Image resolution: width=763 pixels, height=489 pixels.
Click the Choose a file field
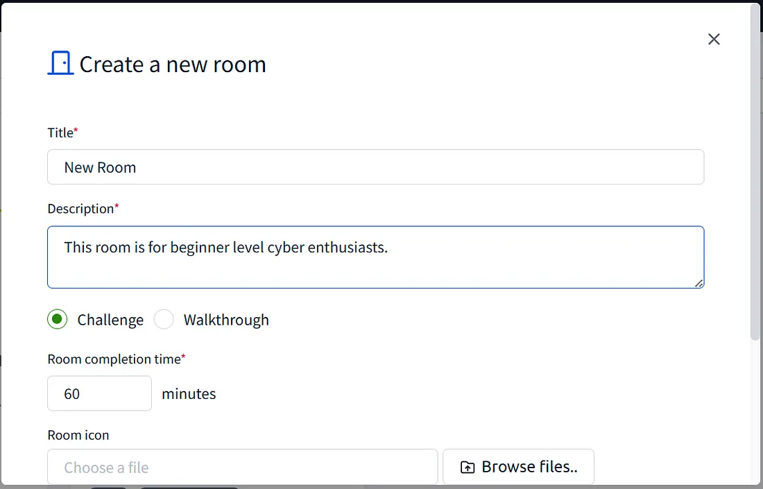[243, 466]
